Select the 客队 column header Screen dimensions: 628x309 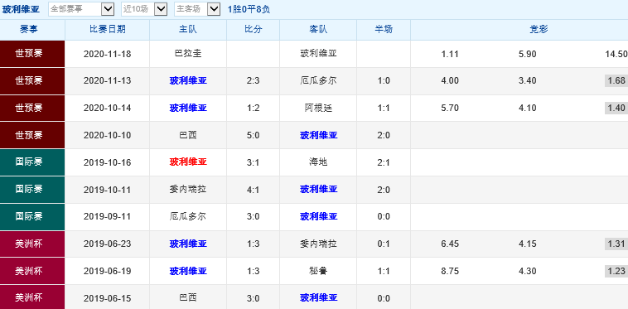click(318, 29)
